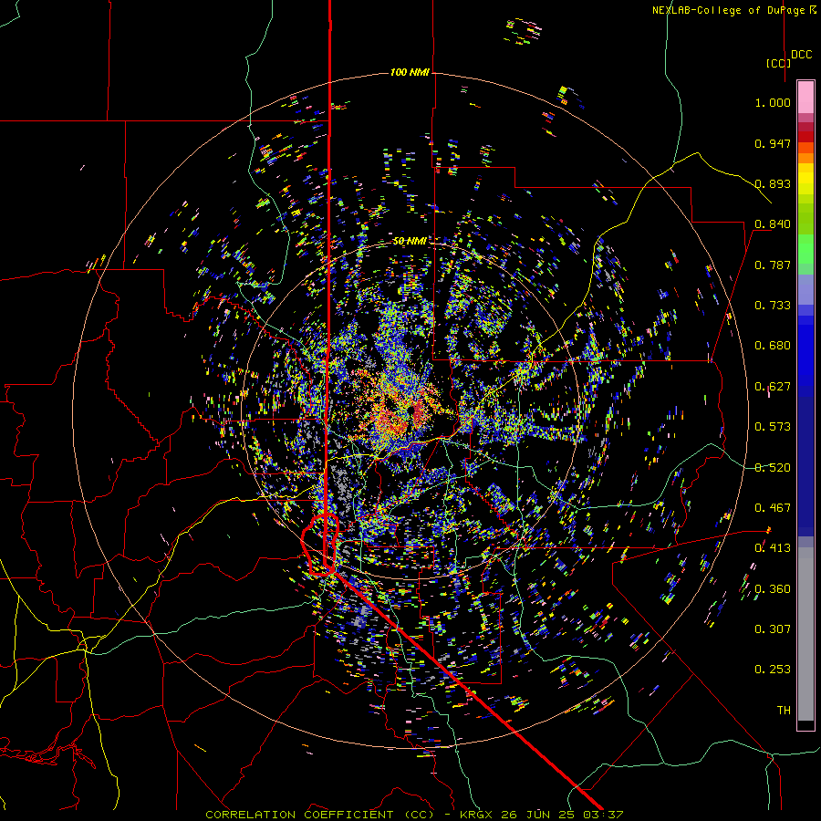Select the 0.360 color bar value
Viewport: 821px width, 821px height.
tap(773, 589)
